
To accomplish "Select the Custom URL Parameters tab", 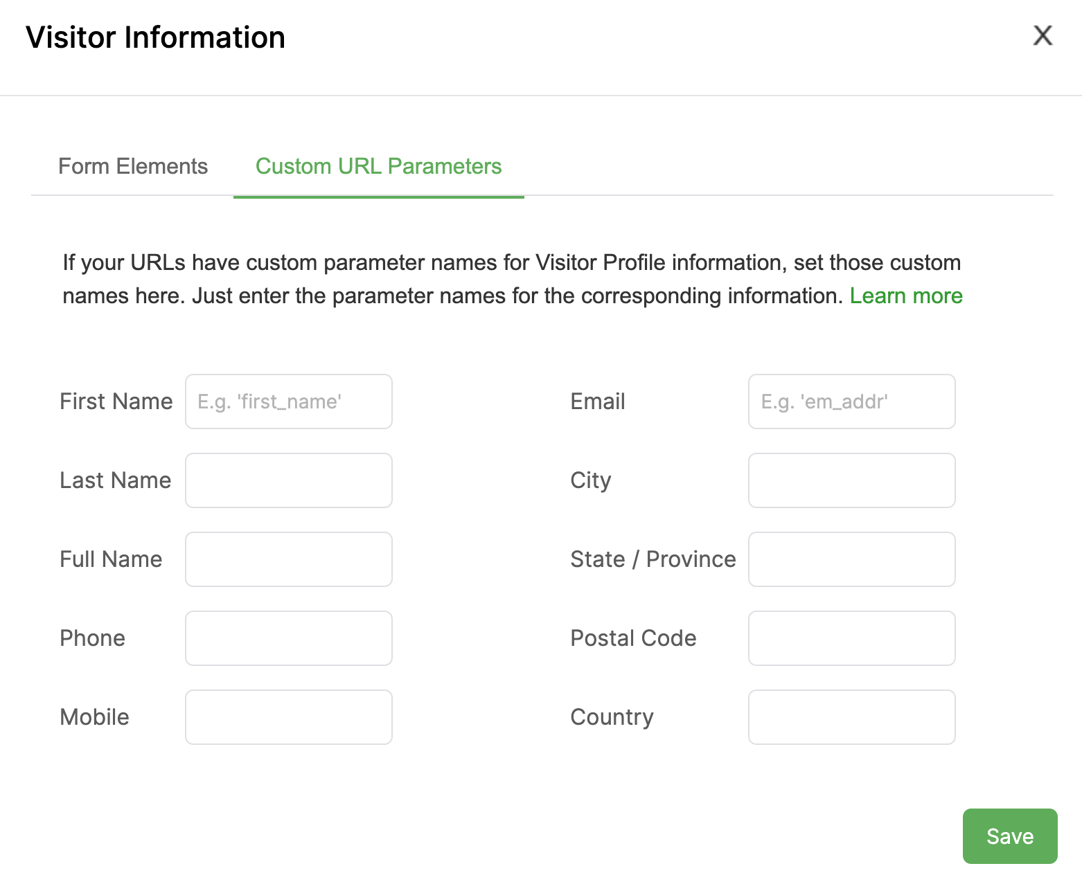I will 378,166.
